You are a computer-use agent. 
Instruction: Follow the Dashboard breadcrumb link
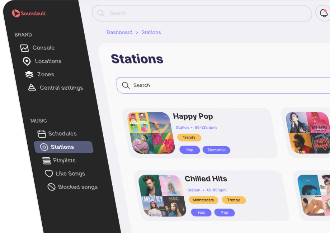coord(119,32)
